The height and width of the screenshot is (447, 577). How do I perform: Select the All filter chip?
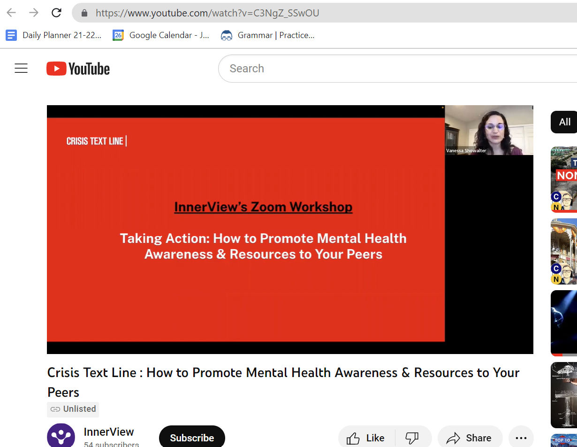pyautogui.click(x=564, y=122)
